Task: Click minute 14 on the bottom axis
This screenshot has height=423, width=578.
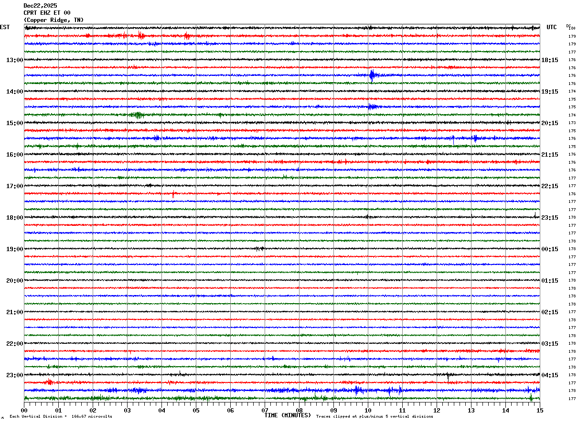Action: 505,410
